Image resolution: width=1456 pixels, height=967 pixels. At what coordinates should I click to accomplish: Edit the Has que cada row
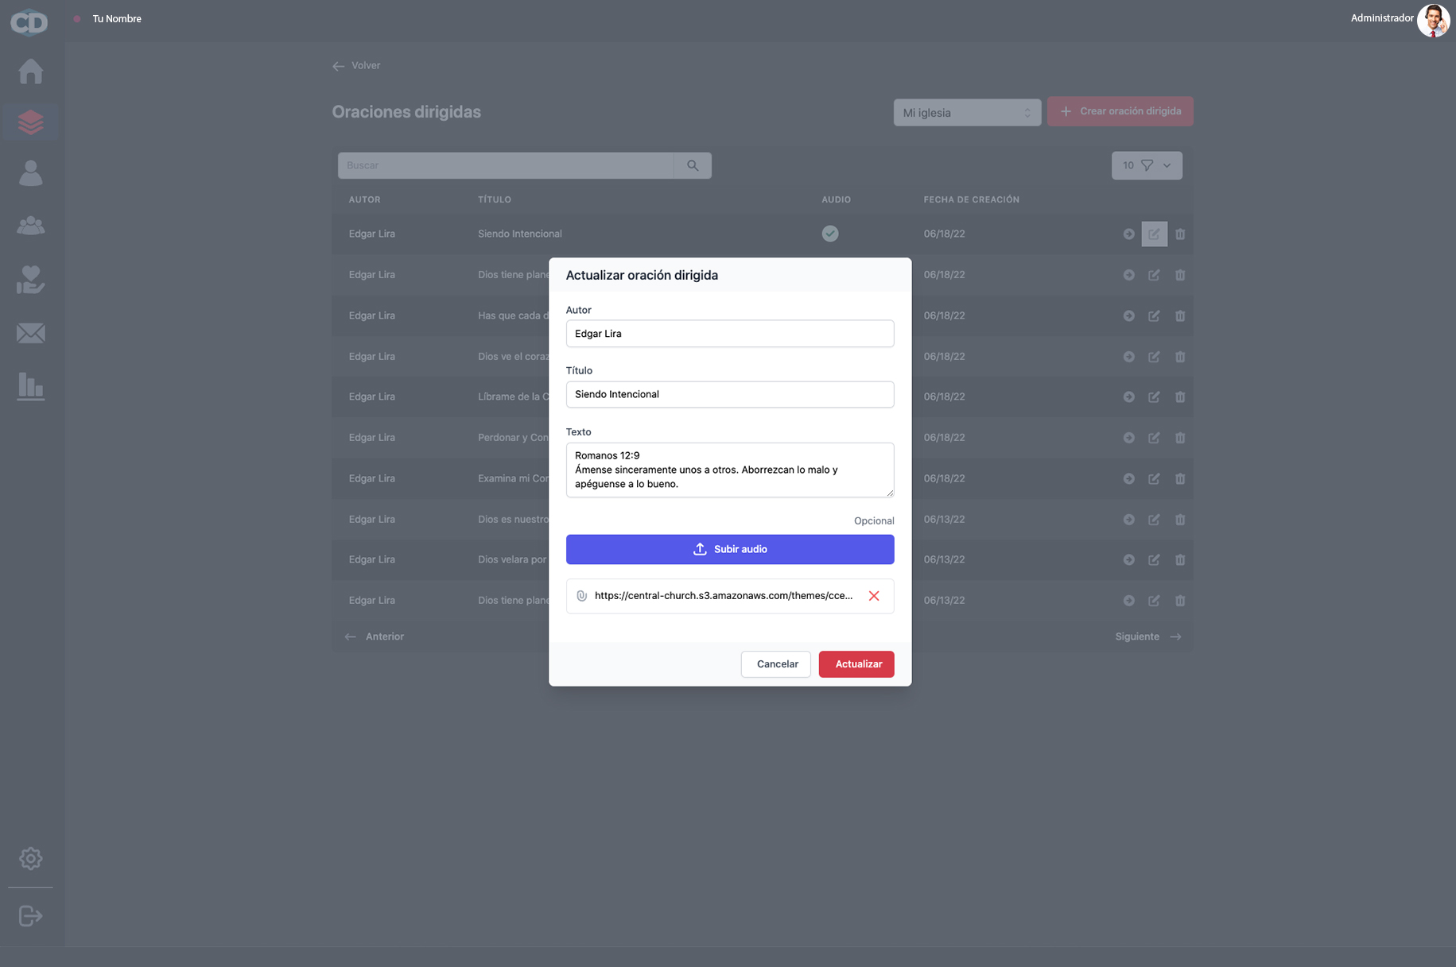click(1154, 316)
